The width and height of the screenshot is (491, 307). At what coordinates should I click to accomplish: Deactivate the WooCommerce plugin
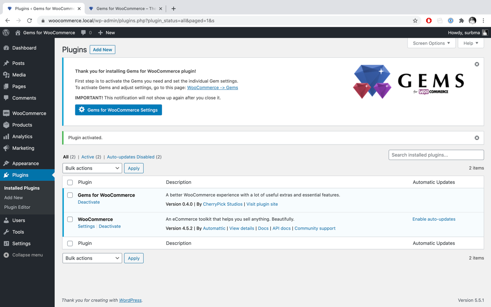click(110, 226)
